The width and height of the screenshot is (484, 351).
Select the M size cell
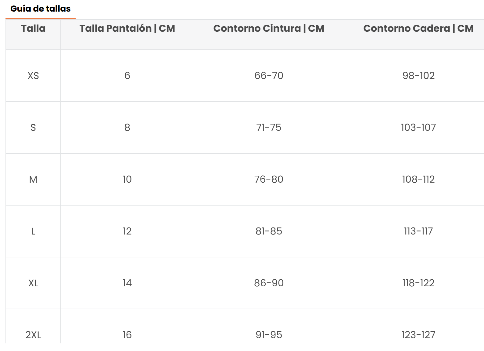click(33, 179)
